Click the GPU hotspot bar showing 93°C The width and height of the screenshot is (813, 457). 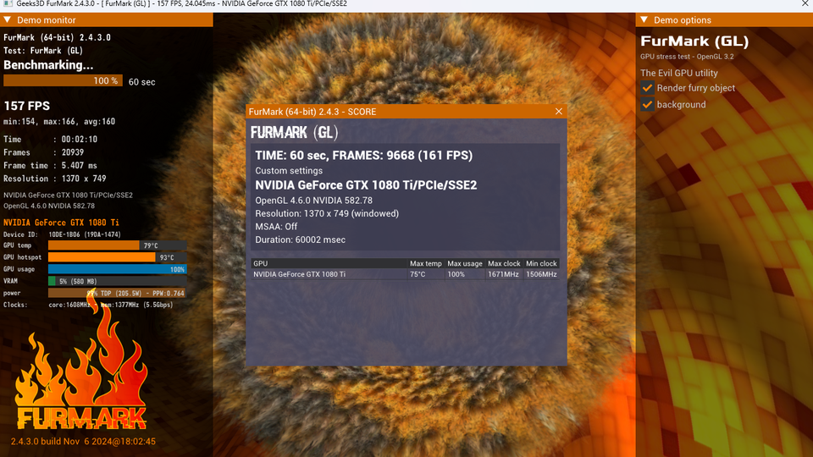click(117, 257)
